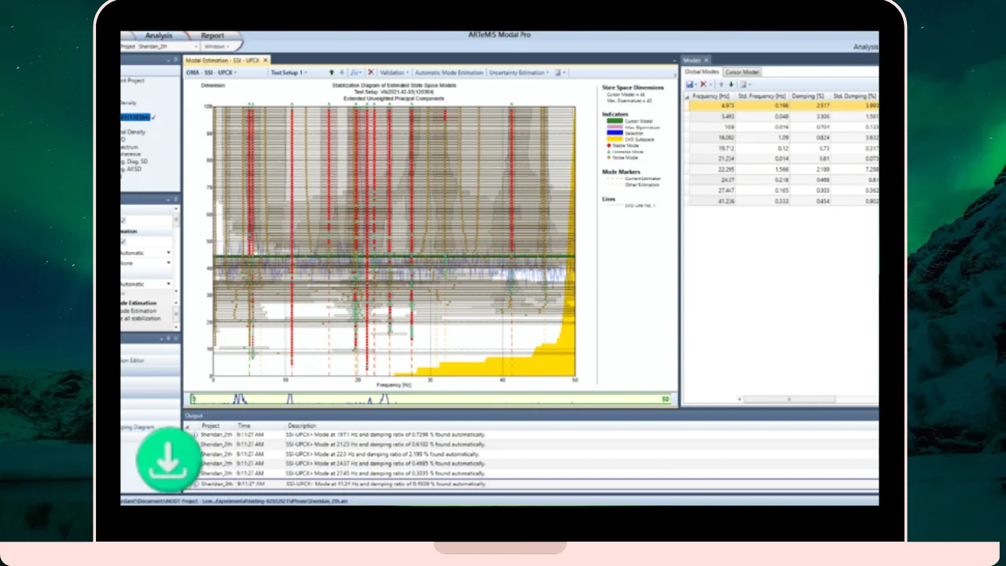Select the 5.493 Hz mode row
Image resolution: width=1006 pixels, height=566 pixels.
(781, 116)
